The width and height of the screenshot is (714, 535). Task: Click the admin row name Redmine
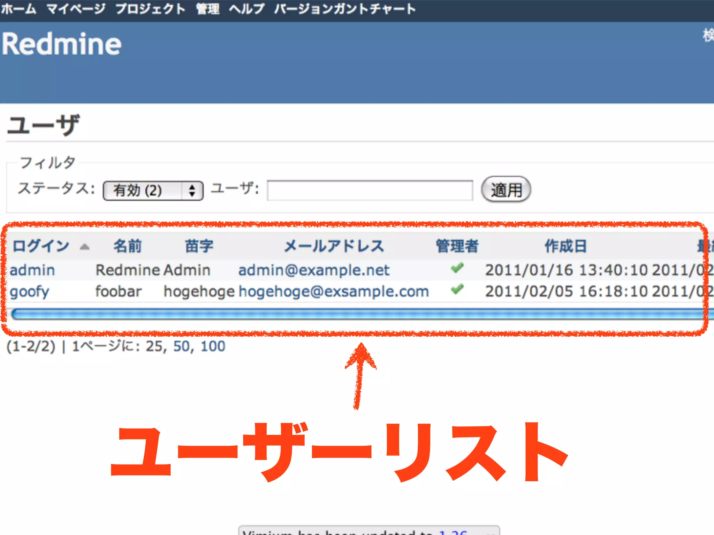(128, 270)
